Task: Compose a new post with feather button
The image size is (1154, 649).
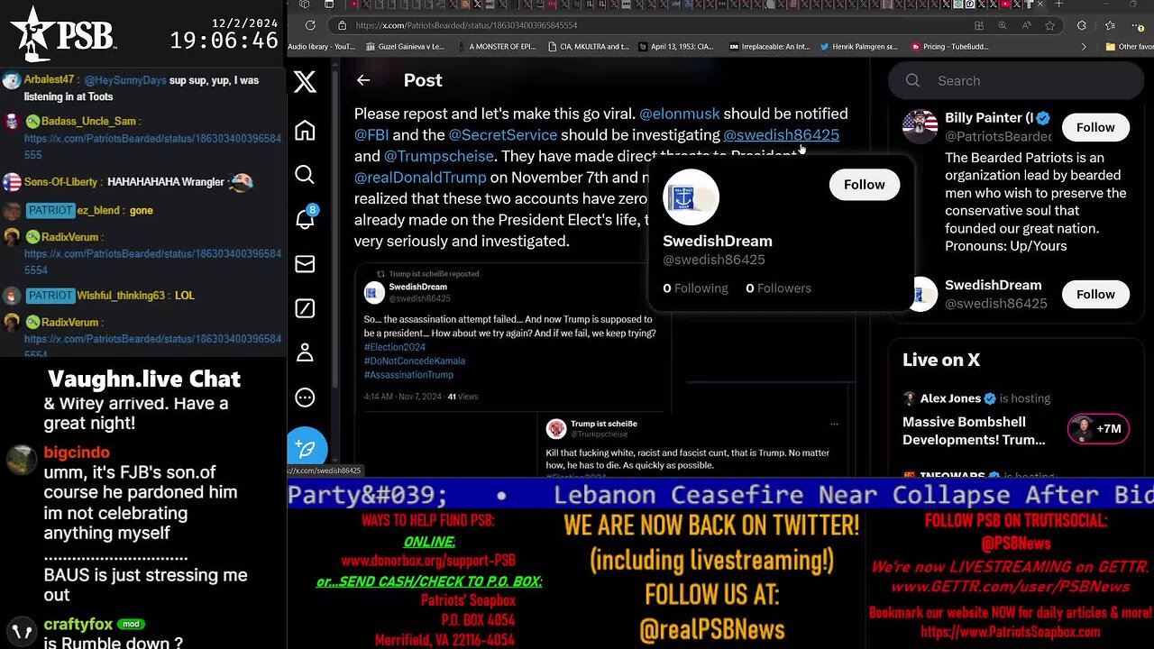Action: point(307,448)
